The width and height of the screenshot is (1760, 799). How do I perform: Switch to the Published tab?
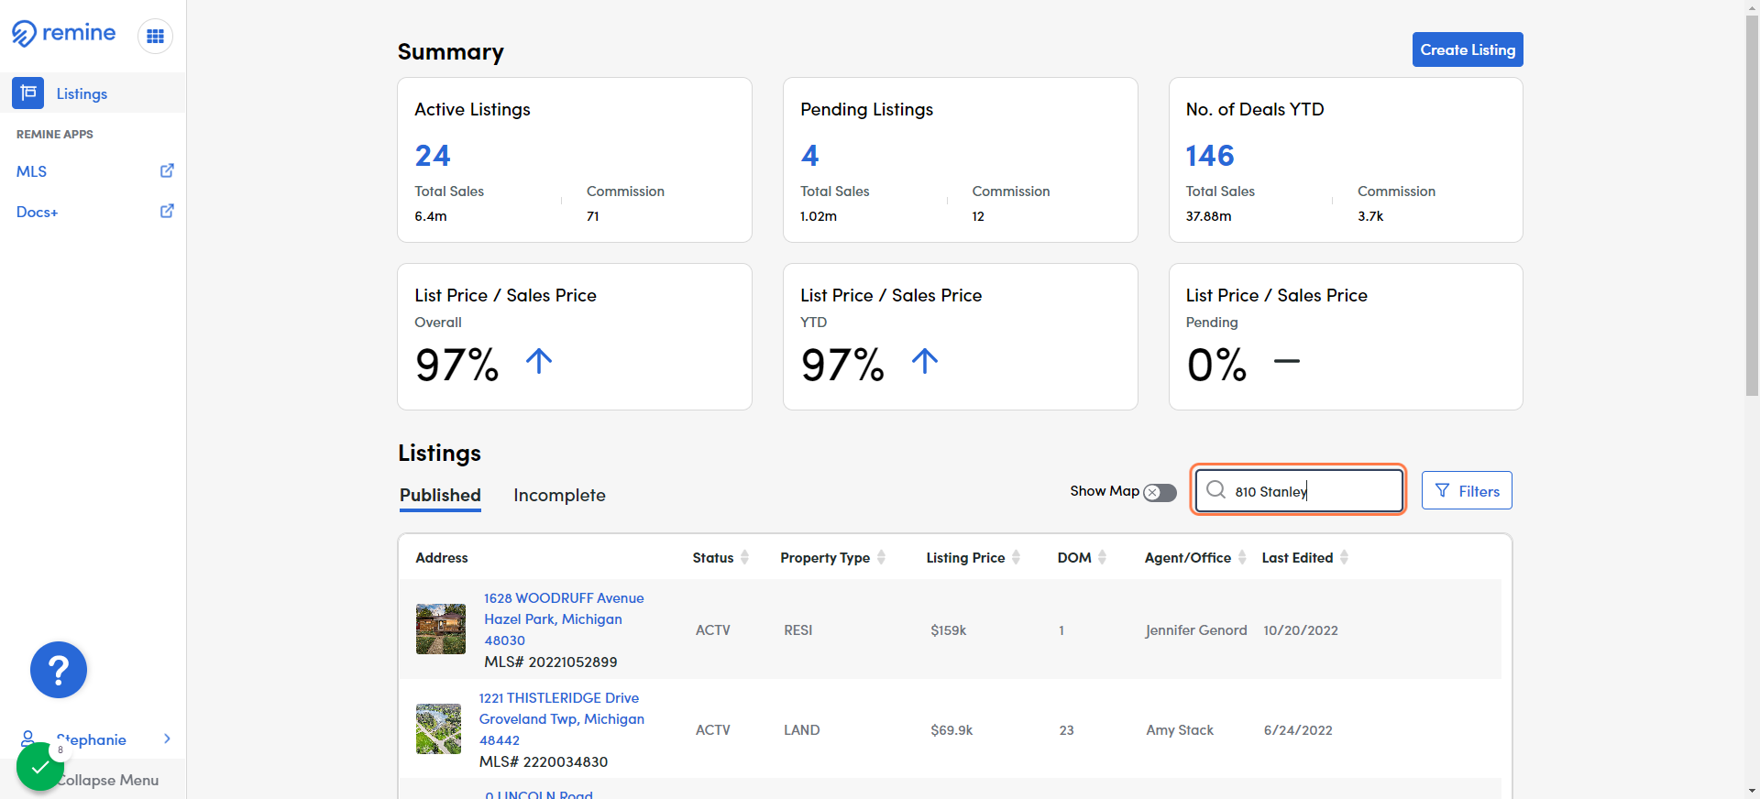(440, 495)
